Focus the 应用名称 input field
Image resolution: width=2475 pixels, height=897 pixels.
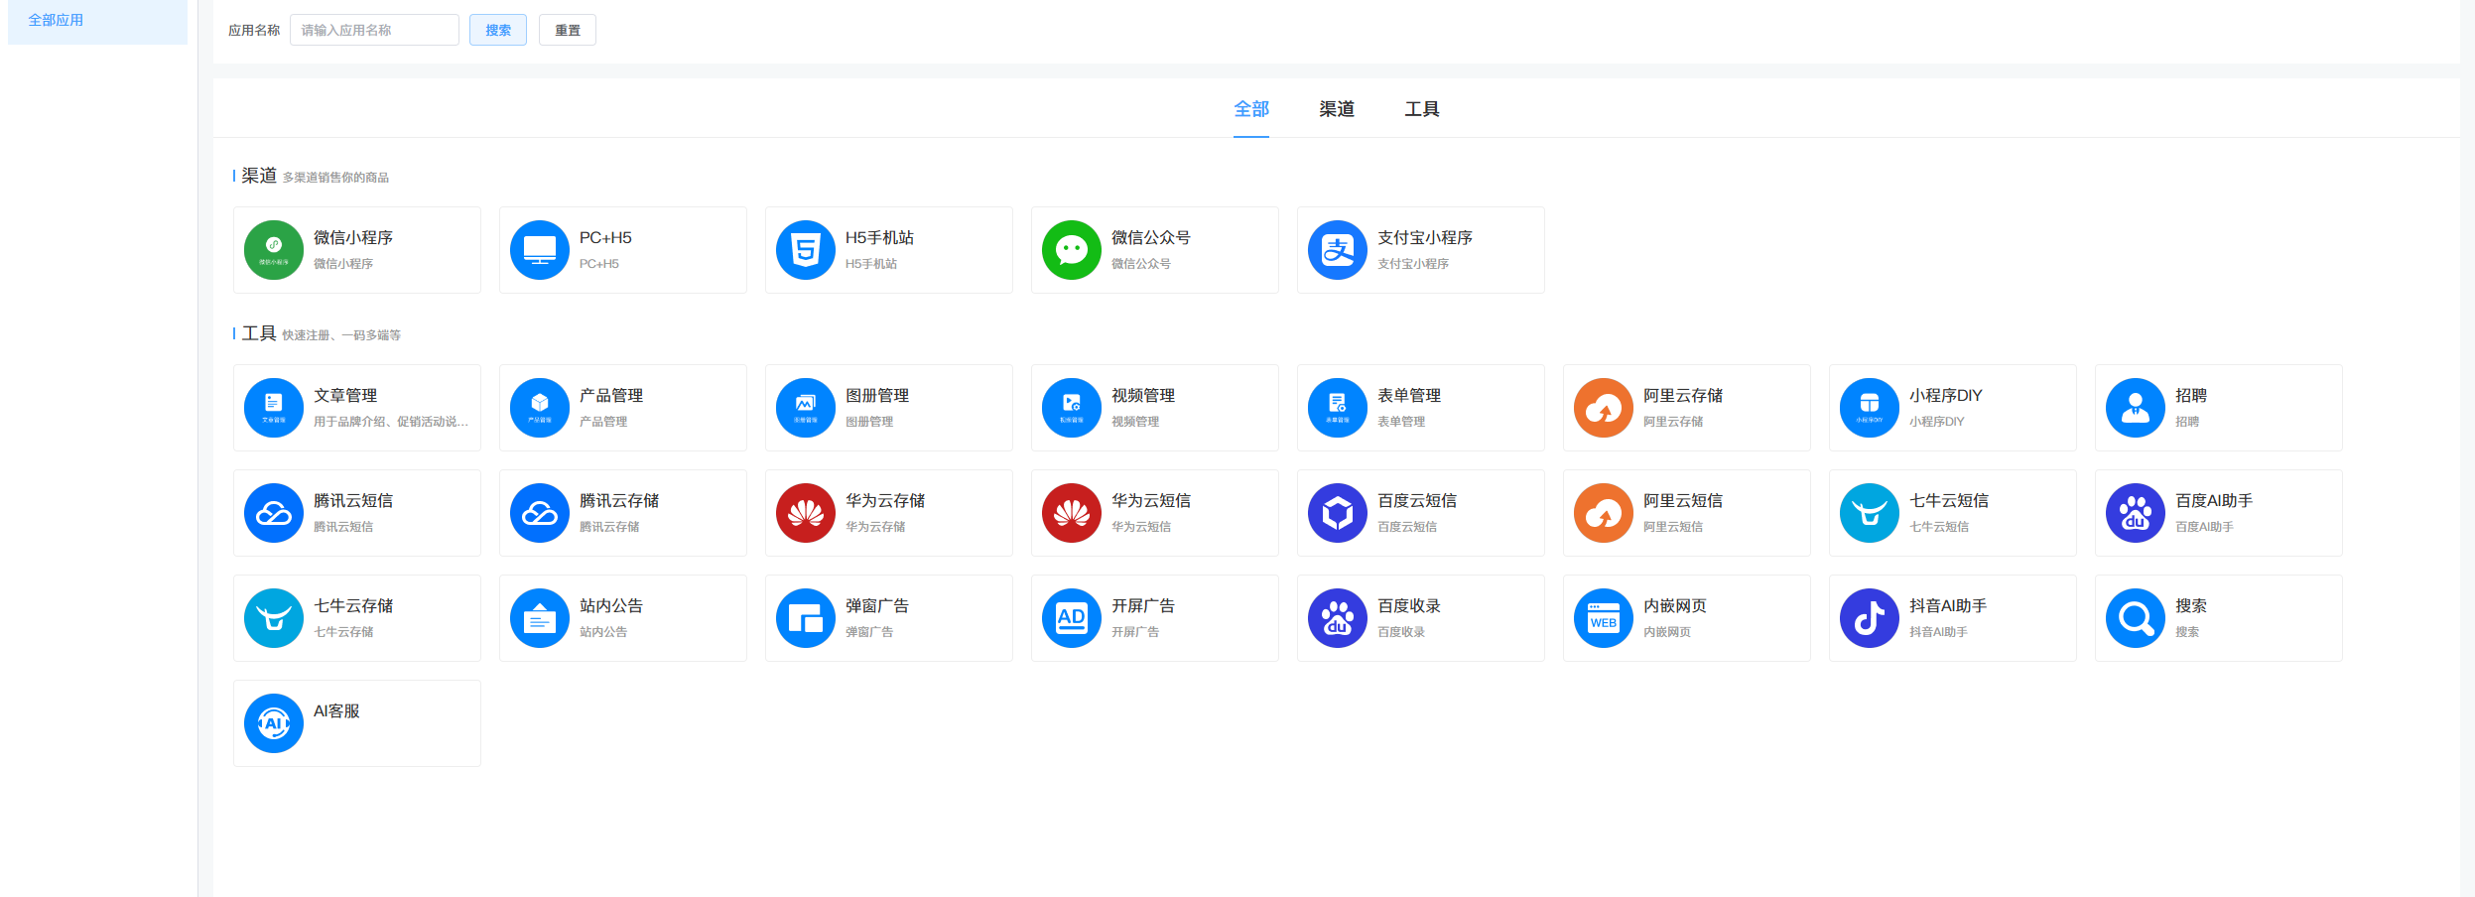tap(374, 30)
